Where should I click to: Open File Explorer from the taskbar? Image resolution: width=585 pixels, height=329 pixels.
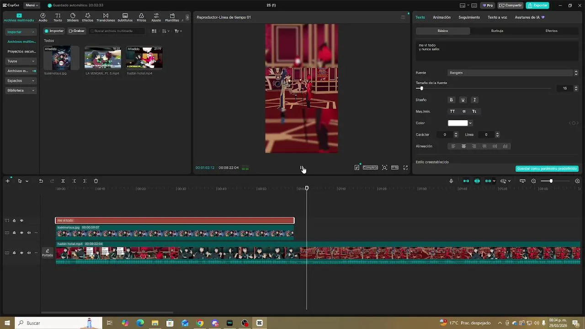pos(155,323)
